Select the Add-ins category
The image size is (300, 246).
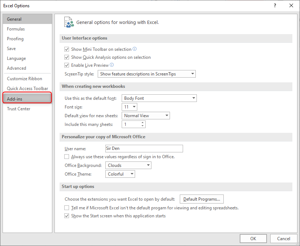27,98
